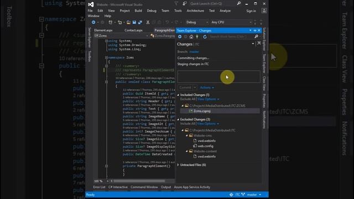Open the Actions link in the Changes page
This screenshot has width=354, height=199.
pyautogui.click(x=207, y=87)
